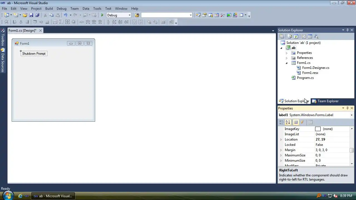This screenshot has height=200, width=356.
Task: Click the Make Same Width icon
Action: (55, 22)
